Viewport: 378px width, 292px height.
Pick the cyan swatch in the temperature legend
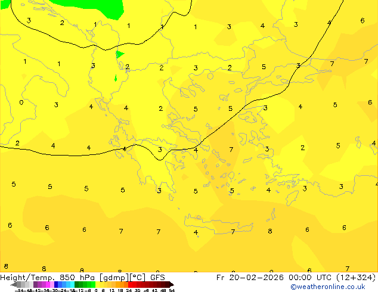click(72, 284)
